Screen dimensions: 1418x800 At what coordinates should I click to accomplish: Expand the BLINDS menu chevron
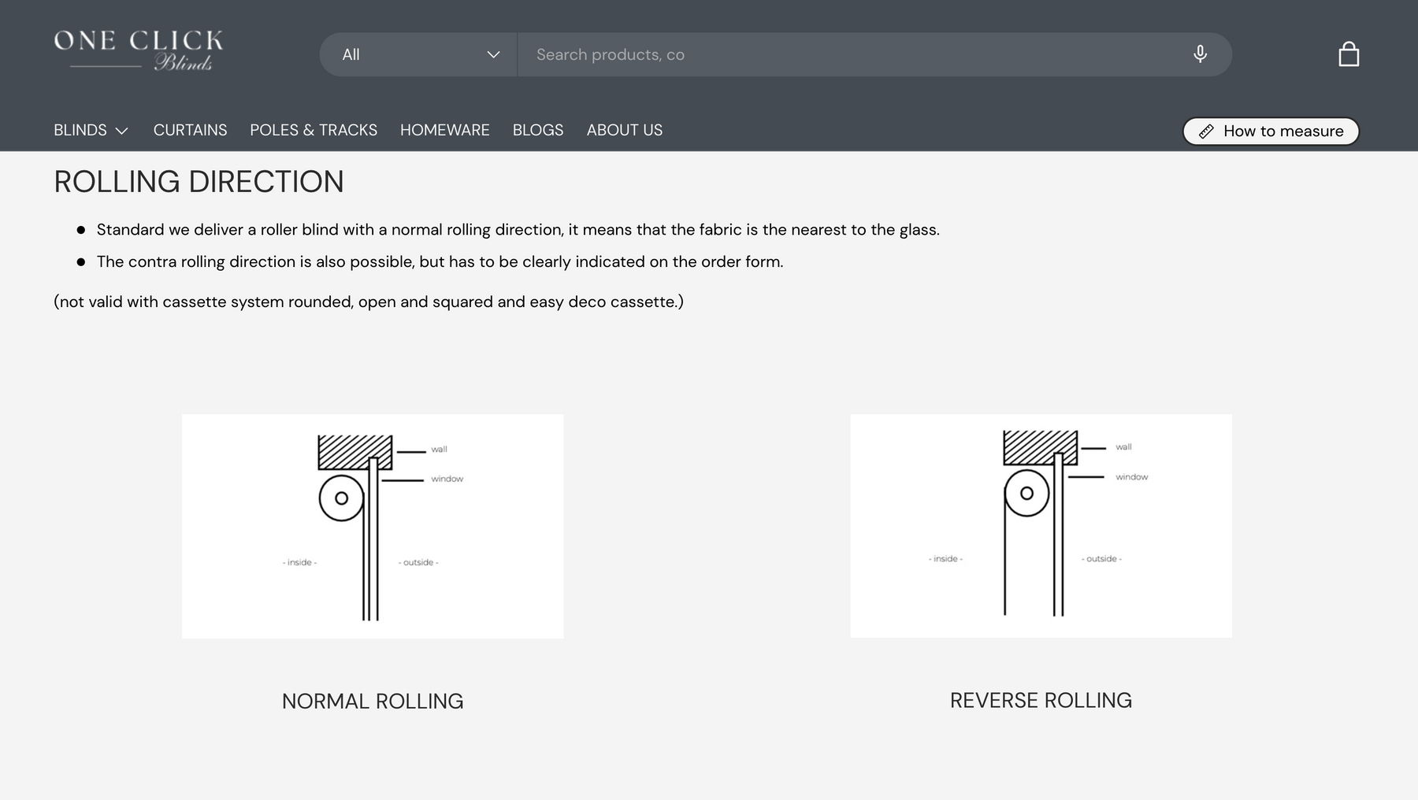(x=121, y=131)
